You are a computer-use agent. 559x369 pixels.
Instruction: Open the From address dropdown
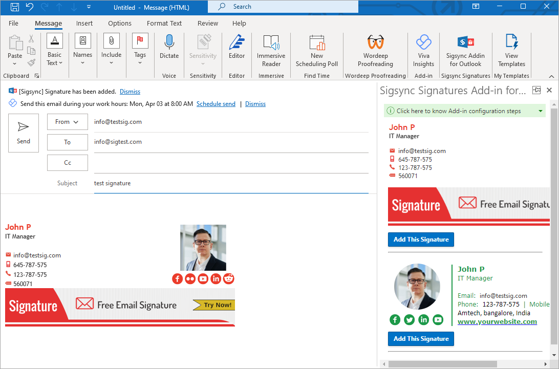pos(67,122)
